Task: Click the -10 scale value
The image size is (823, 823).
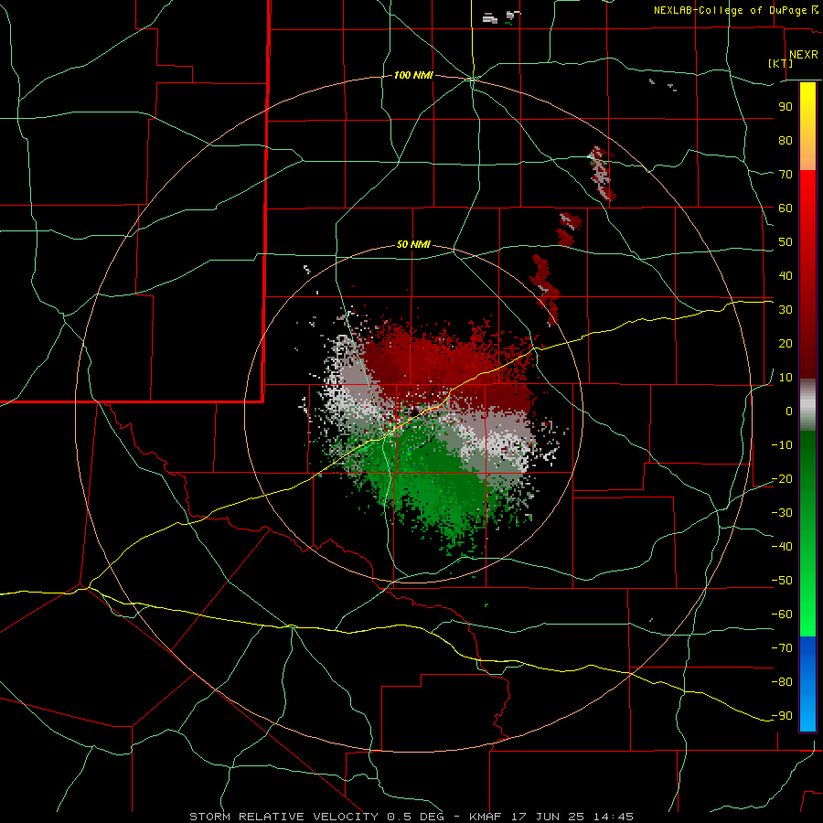Action: coord(782,445)
